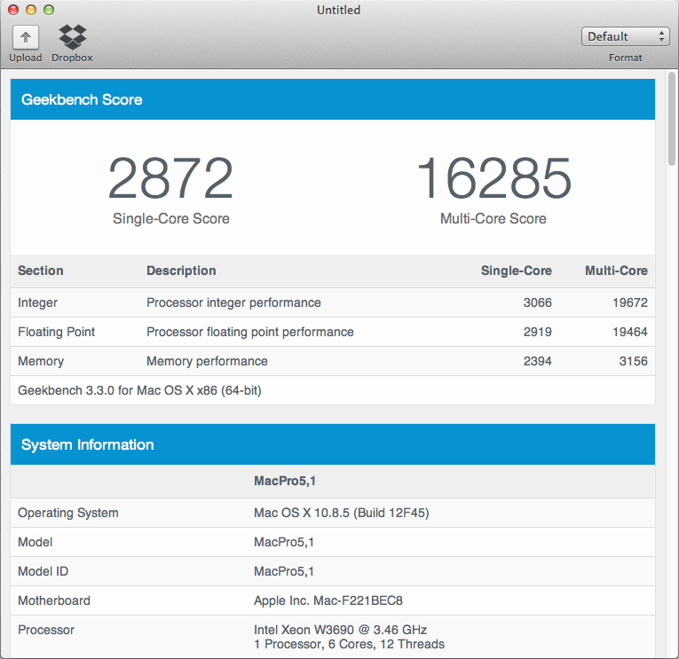Screen dimensions: 679x659
Task: Click the single-core score 2872
Action: click(x=170, y=178)
